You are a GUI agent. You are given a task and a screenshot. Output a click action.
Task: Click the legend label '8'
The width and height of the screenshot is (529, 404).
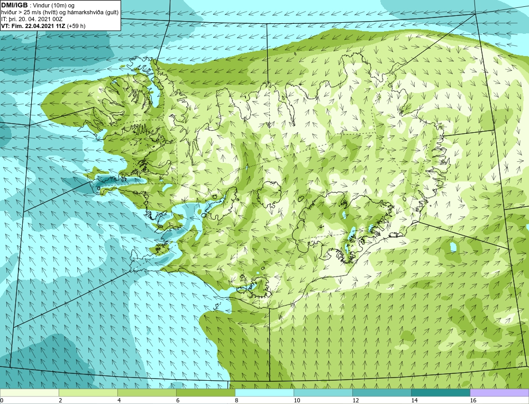(236, 400)
